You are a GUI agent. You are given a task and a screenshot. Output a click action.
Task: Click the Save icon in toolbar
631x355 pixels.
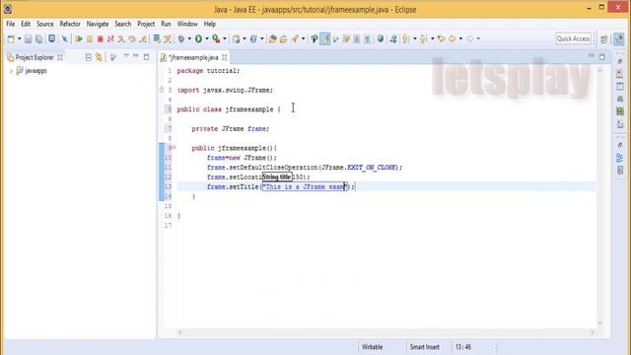29,39
